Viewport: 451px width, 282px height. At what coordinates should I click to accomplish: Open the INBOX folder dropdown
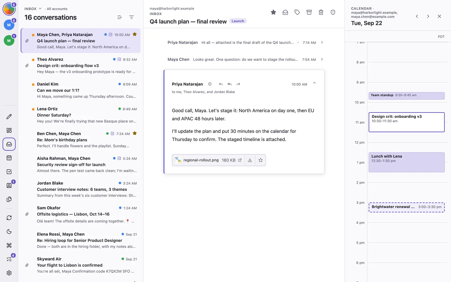(x=33, y=9)
